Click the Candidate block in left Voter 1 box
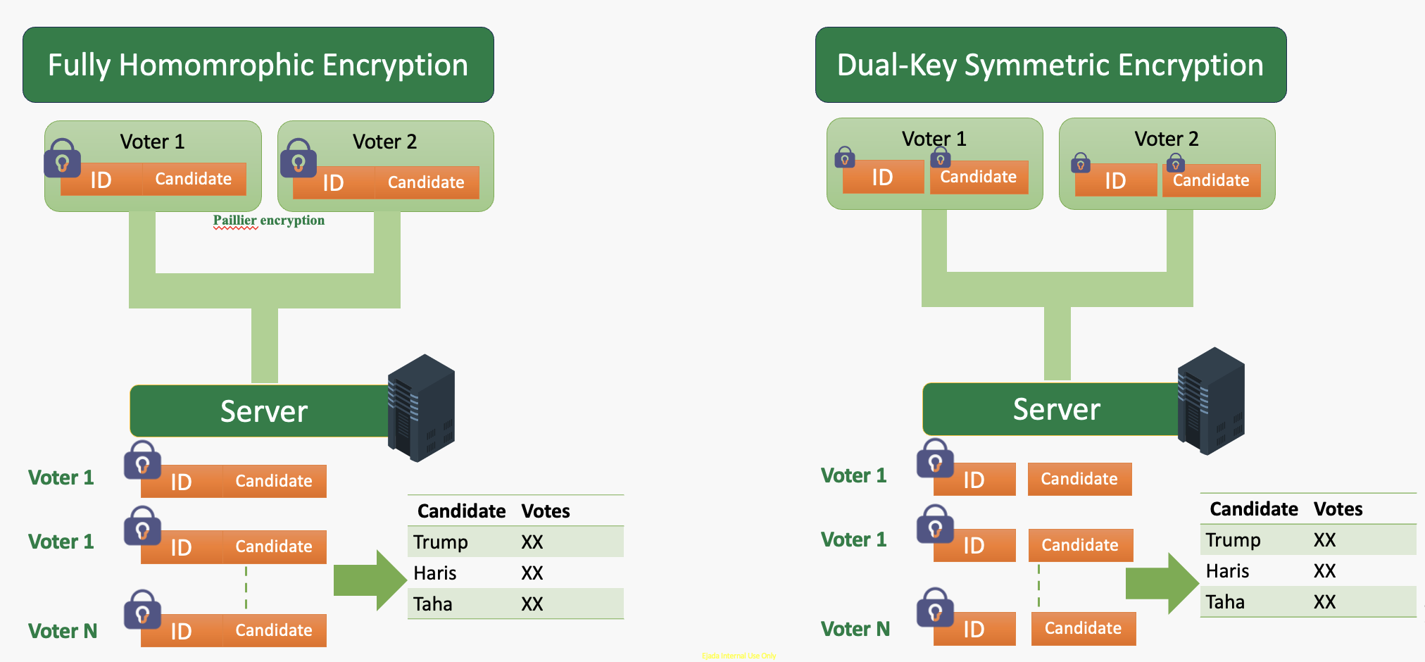 194,179
